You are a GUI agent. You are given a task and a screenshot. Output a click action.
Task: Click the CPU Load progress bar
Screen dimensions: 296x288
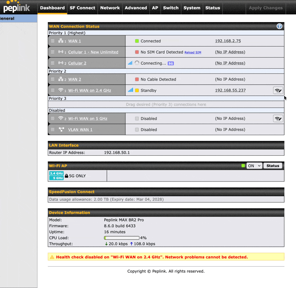[x=122, y=238]
